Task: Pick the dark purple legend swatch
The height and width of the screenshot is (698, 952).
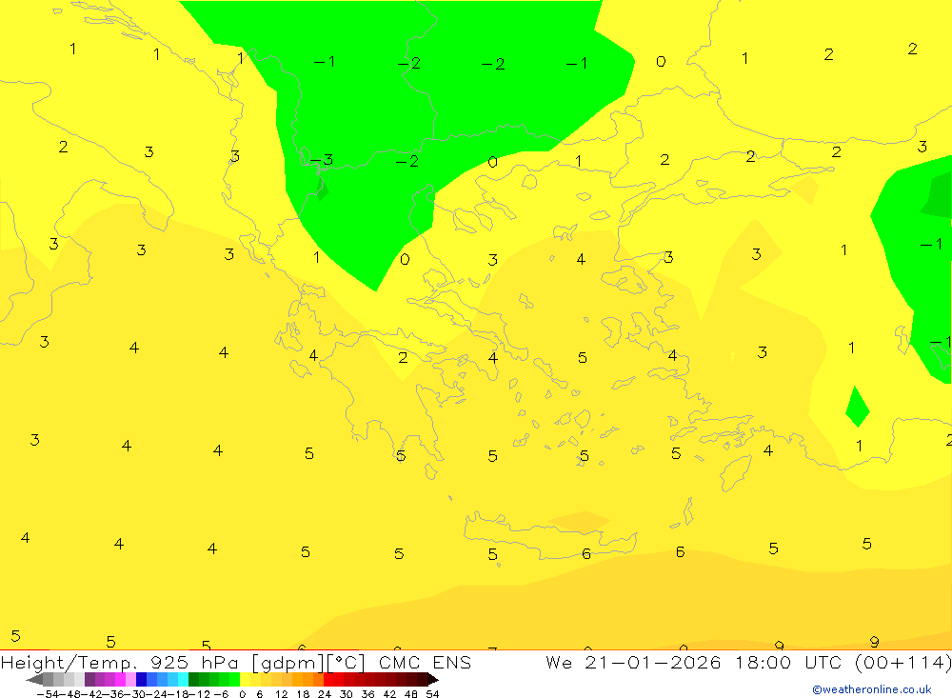Action: click(x=89, y=680)
